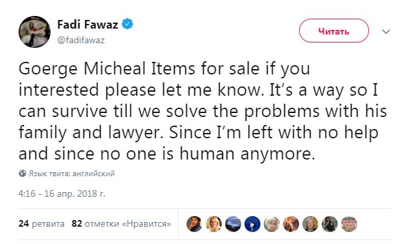Open the cloudy sky landscape liker avatar
Viewport: 411px width, 244px height.
233,224
